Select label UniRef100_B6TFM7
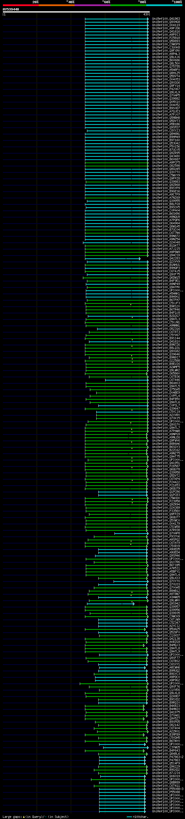The height and width of the screenshot is (819, 185). coord(166,300)
